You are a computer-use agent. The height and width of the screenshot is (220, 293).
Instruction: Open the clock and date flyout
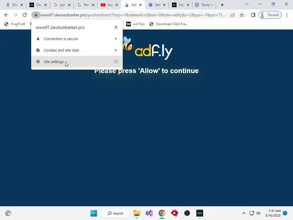point(273,213)
